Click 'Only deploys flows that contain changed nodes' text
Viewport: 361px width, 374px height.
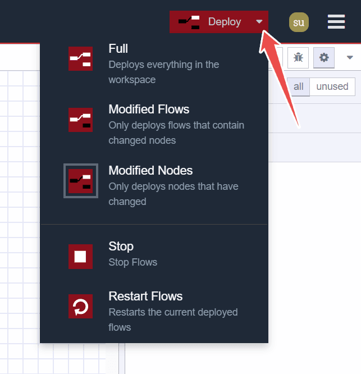[x=176, y=133]
